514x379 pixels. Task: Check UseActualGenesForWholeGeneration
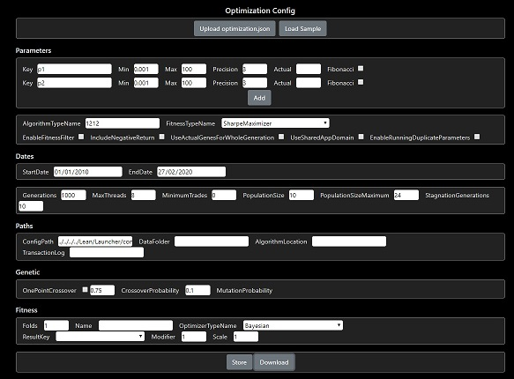(281, 137)
